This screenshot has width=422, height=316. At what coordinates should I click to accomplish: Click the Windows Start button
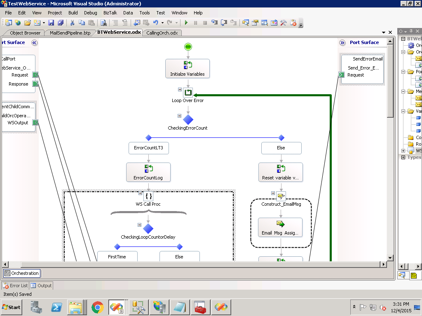[11, 307]
